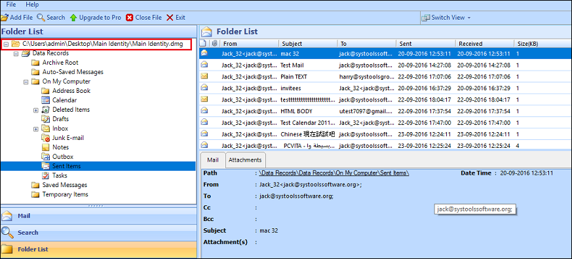This screenshot has width=572, height=259.
Task: Click the Data Records folder icon
Action: tap(26, 54)
